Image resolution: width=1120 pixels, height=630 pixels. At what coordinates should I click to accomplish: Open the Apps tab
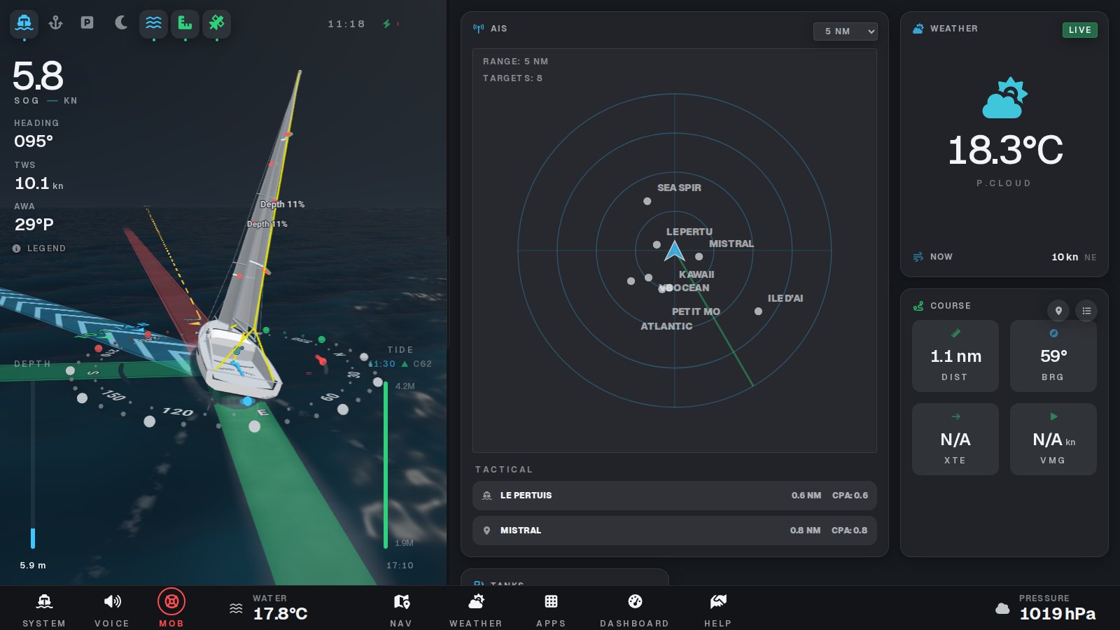tap(551, 609)
